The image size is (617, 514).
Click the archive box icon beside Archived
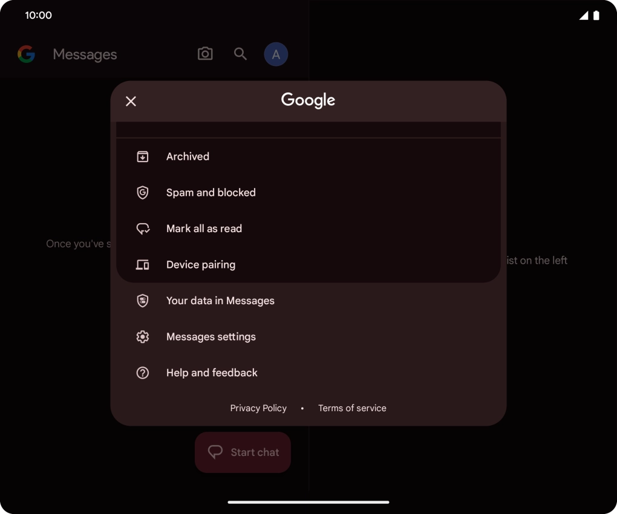142,156
